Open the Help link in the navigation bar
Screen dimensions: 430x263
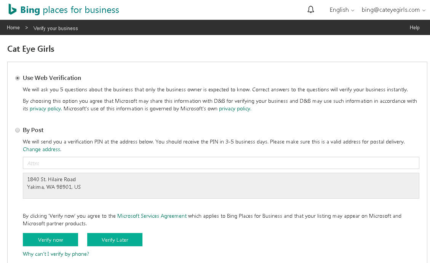(414, 28)
